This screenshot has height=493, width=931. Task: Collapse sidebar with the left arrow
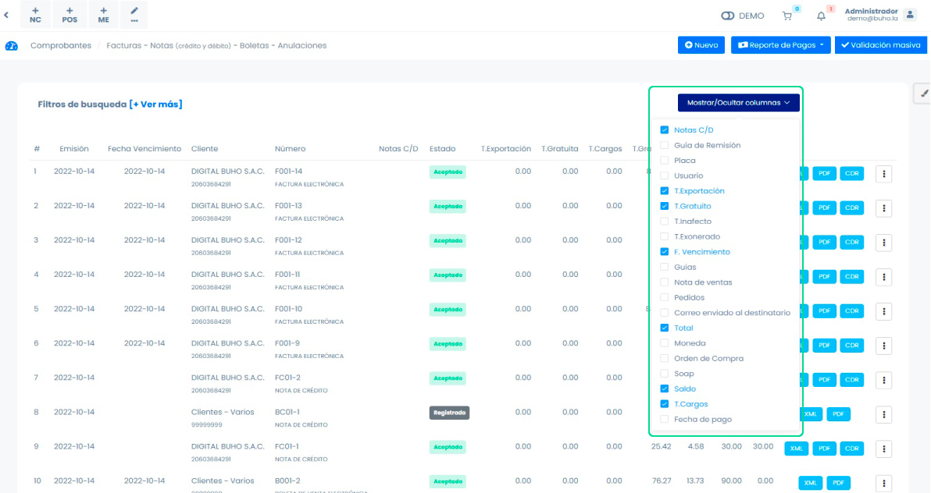click(6, 15)
